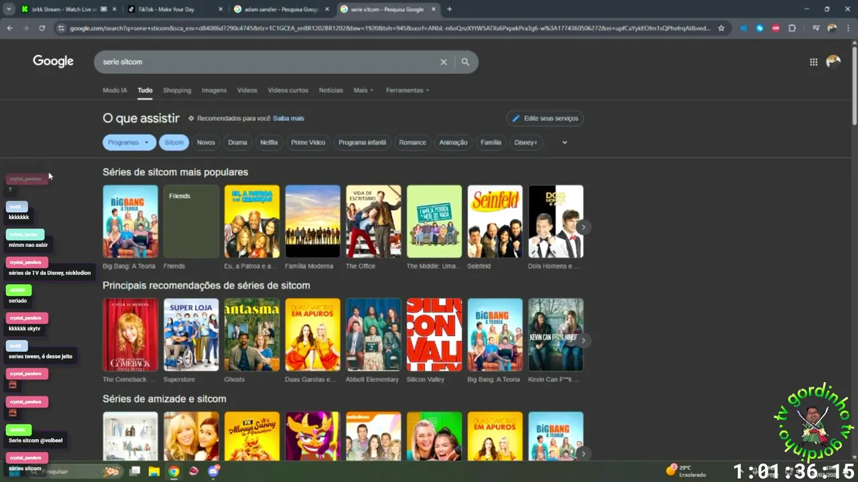The height and width of the screenshot is (482, 858).
Task: Toggle the Família filter chip
Action: click(x=491, y=143)
